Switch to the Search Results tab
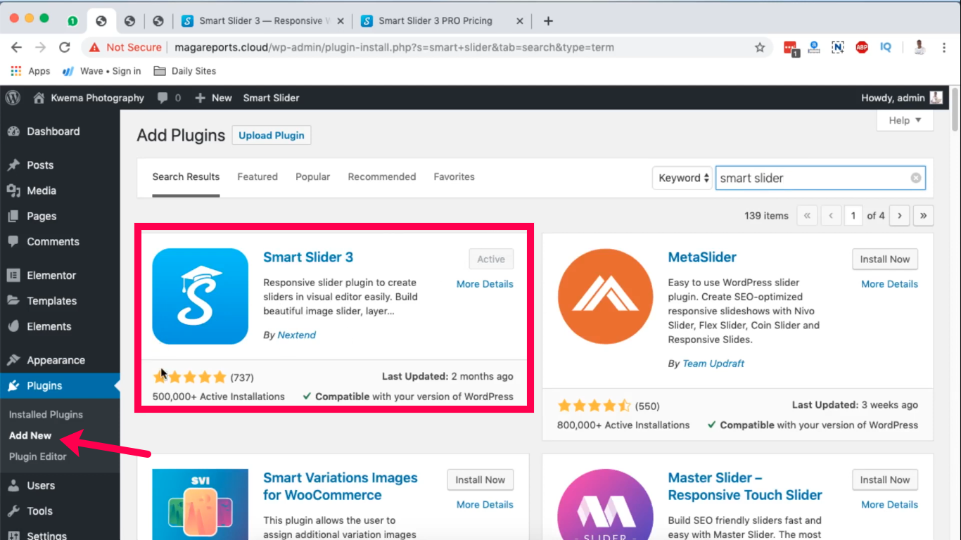This screenshot has width=961, height=540. (186, 177)
